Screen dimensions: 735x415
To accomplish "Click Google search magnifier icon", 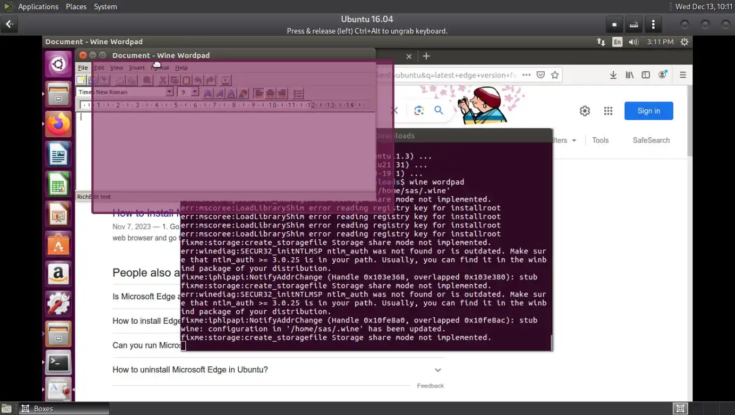I will (439, 110).
